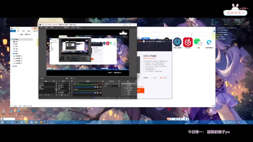This screenshot has width=253, height=142.
Task: Click the 启动虚拟摄像机 button in OBS controls
Action: (x=129, y=88)
